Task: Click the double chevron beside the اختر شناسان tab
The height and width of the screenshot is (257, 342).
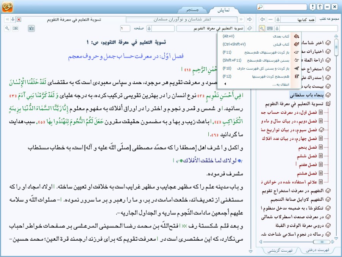Action: point(241,19)
